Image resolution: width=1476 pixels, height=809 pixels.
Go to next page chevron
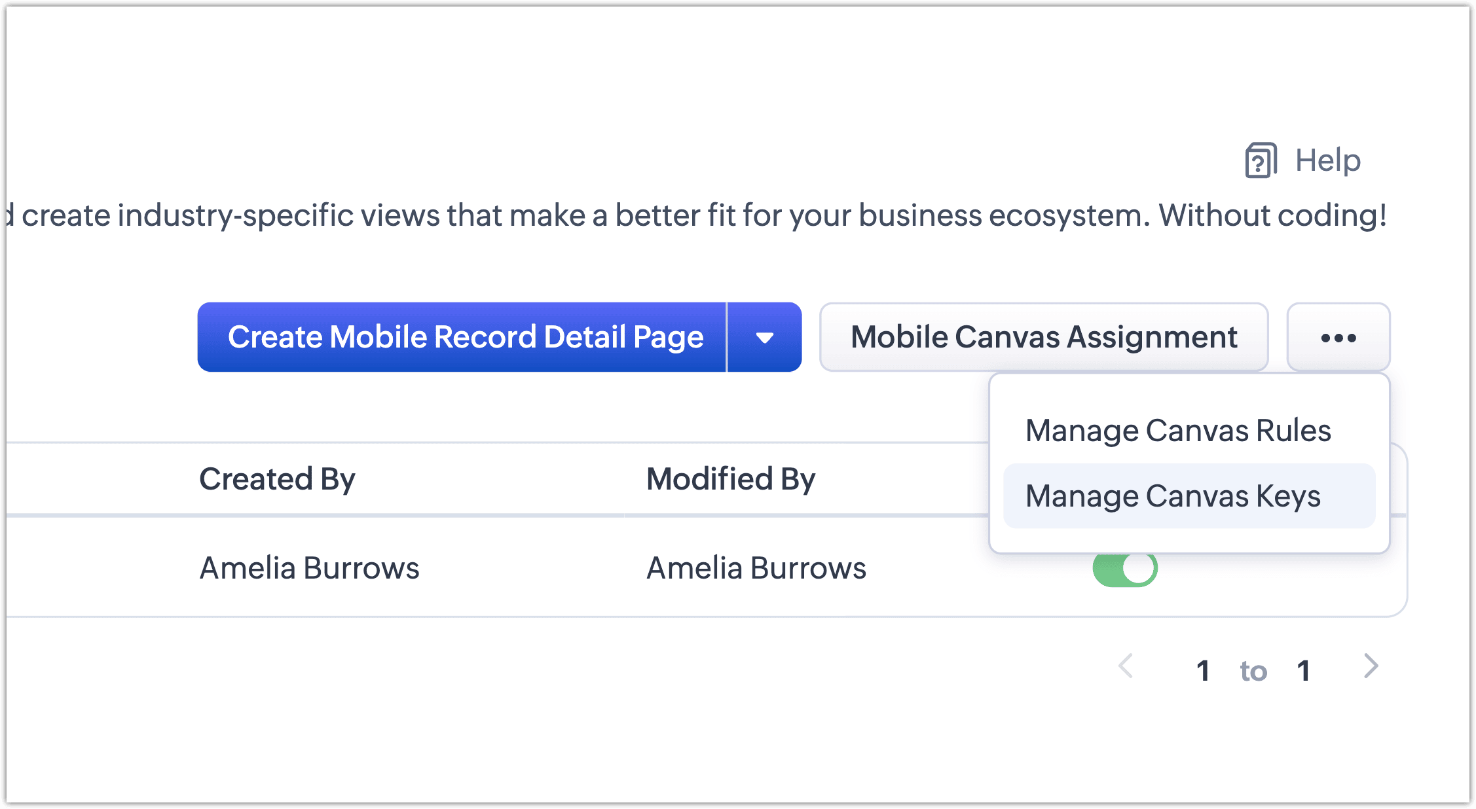1371,666
